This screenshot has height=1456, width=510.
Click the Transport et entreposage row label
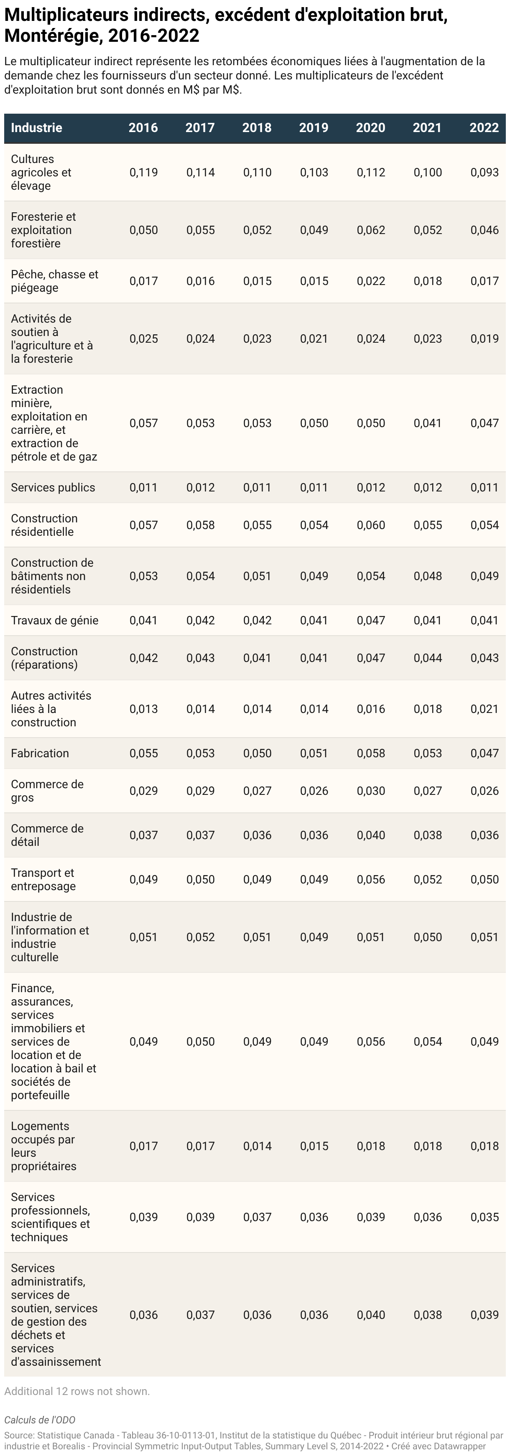[x=43, y=879]
